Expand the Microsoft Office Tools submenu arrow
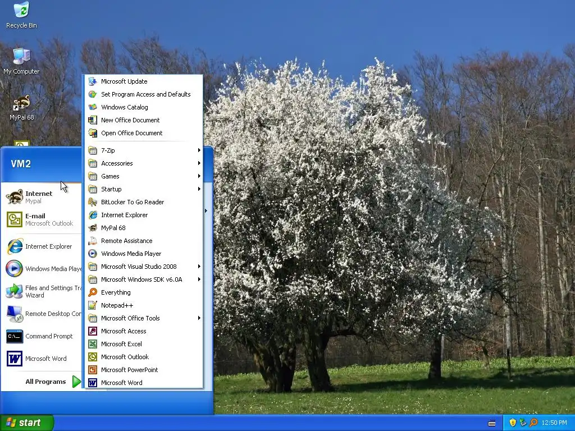The height and width of the screenshot is (431, 575). pyautogui.click(x=199, y=318)
